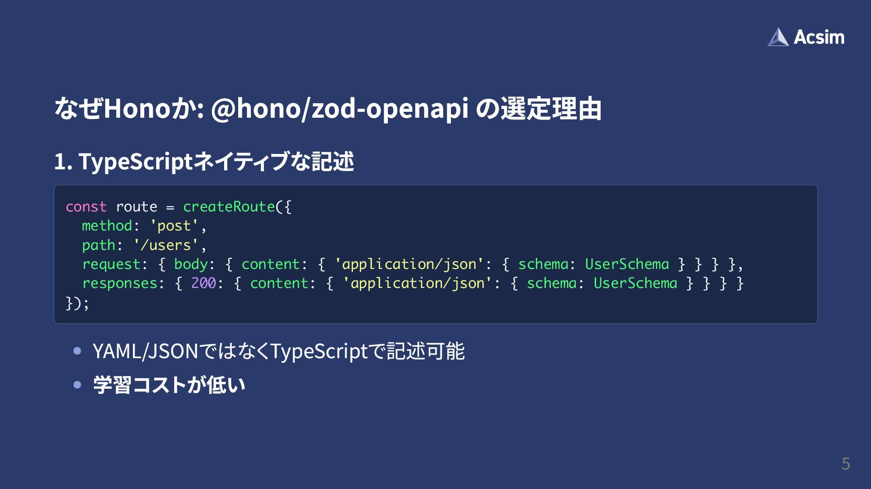Select the heading "1. TypeScriptネイティブな記述"

pyautogui.click(x=204, y=161)
